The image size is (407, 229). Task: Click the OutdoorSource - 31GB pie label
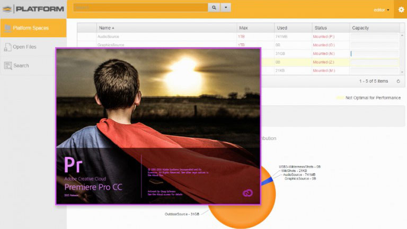tap(182, 214)
